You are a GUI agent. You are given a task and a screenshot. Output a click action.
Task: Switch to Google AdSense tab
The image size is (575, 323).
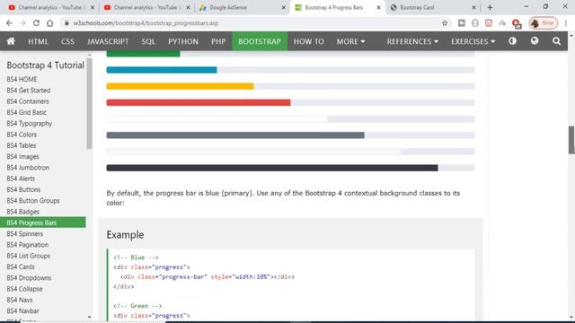[242, 7]
